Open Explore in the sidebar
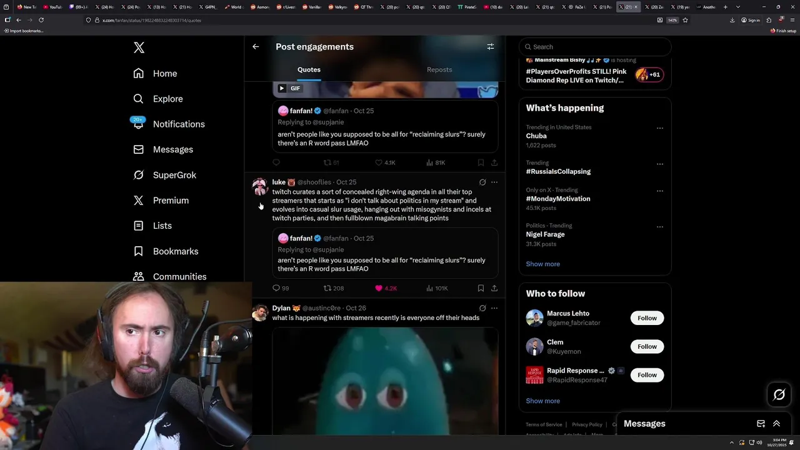The width and height of the screenshot is (800, 450). point(158,99)
